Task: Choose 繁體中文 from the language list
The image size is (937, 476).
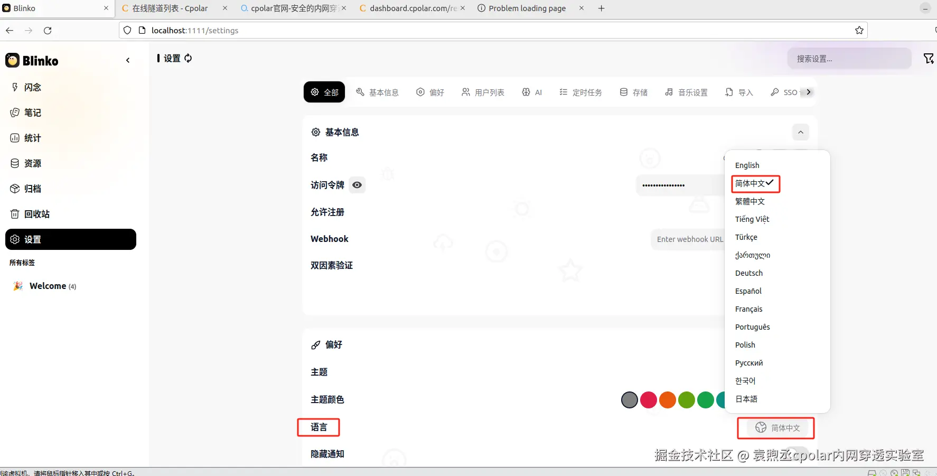Action: pyautogui.click(x=777, y=201)
